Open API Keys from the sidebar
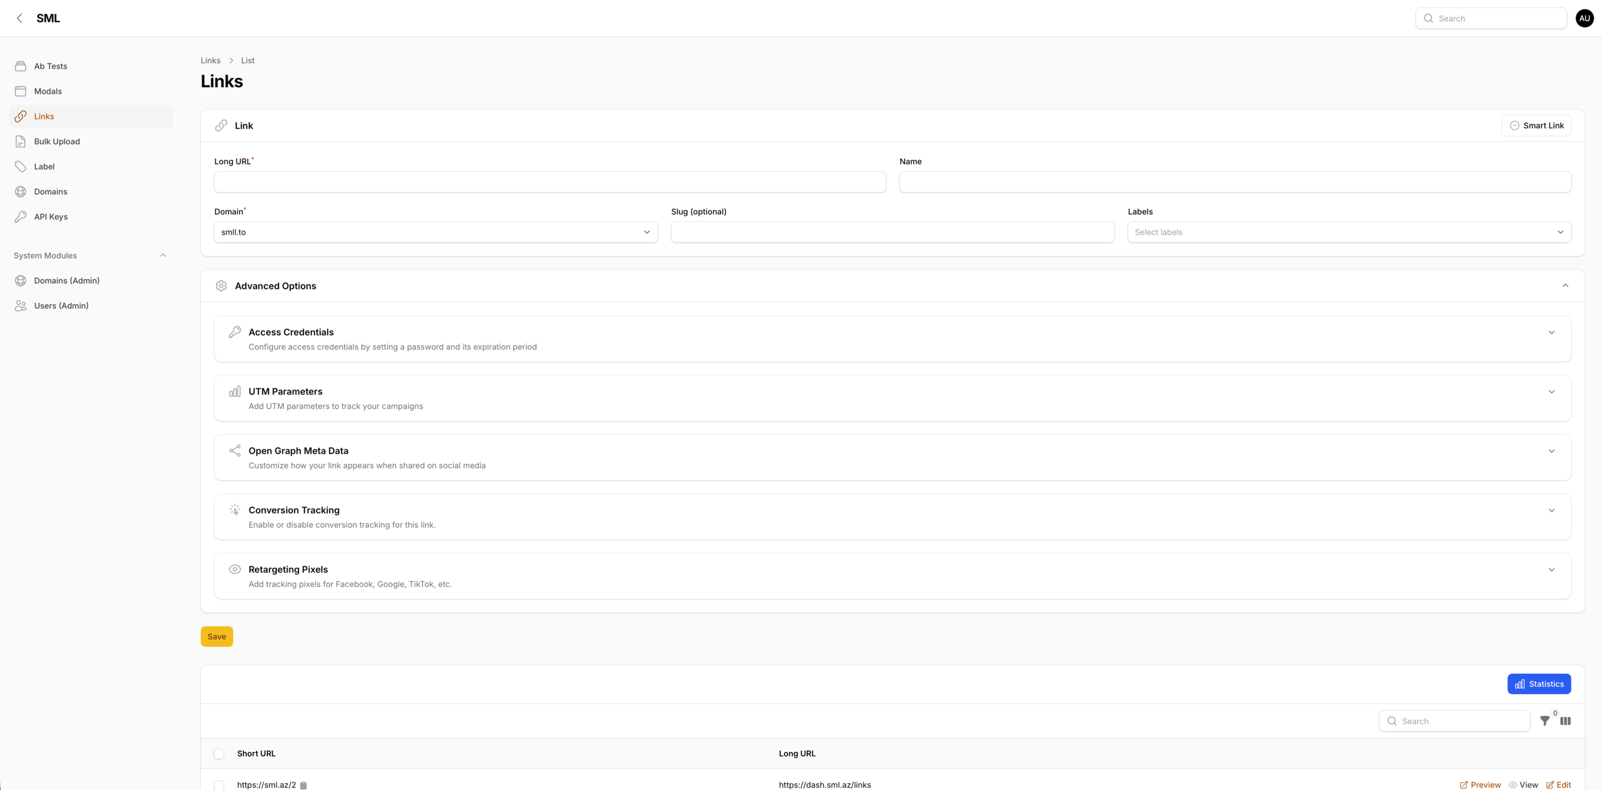The height and width of the screenshot is (790, 1602). coord(50,217)
